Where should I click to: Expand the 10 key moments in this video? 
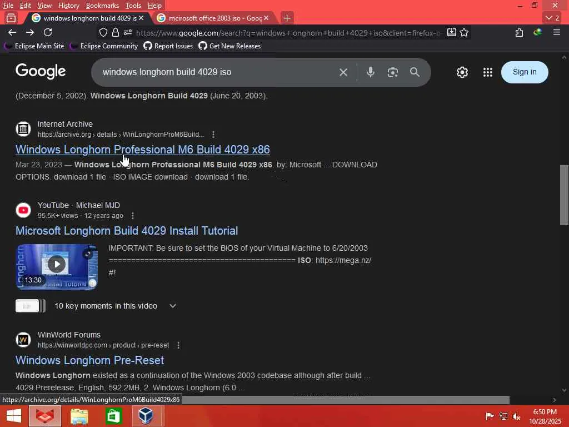pyautogui.click(x=173, y=306)
